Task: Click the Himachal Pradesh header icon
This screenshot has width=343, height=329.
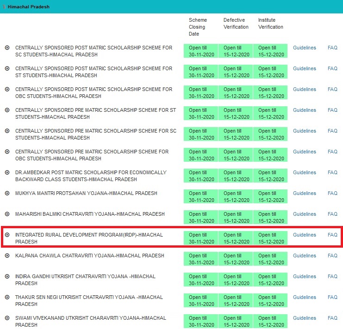Action: (4, 7)
